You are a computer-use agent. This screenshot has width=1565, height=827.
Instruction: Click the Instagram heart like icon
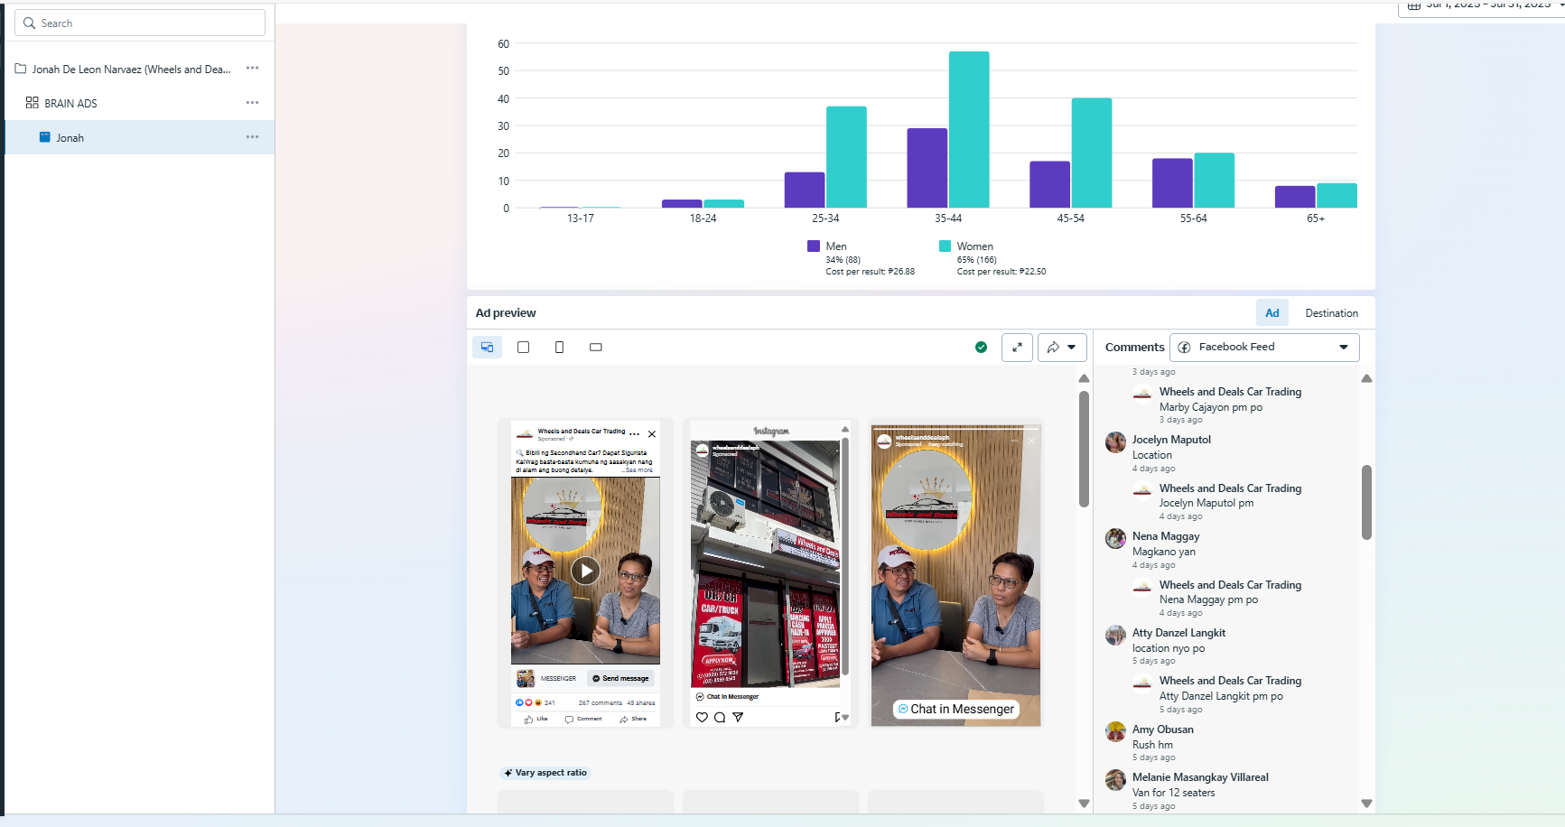(702, 718)
